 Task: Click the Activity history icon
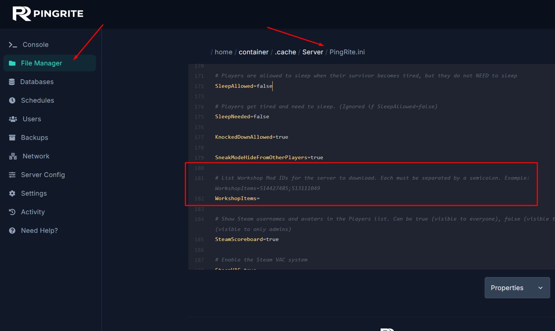click(x=12, y=212)
